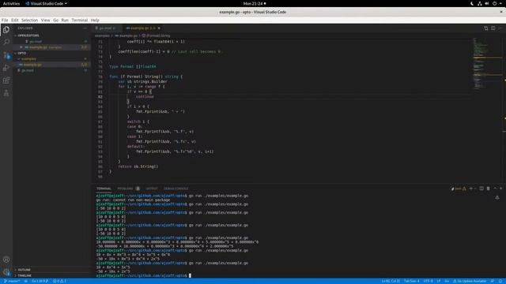This screenshot has width=506, height=284.
Task: Click the Tab Size indicator in status bar
Action: click(411, 281)
